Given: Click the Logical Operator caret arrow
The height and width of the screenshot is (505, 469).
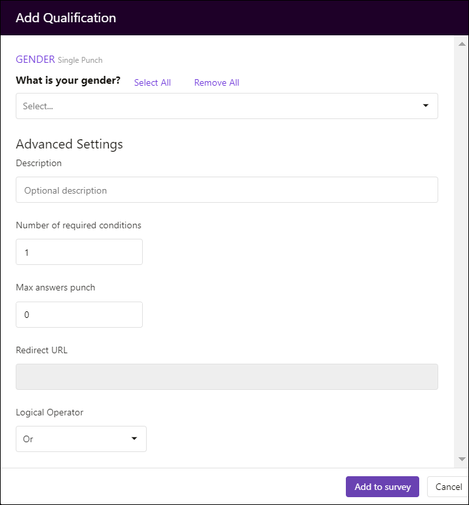Looking at the screenshot, I should click(x=134, y=439).
